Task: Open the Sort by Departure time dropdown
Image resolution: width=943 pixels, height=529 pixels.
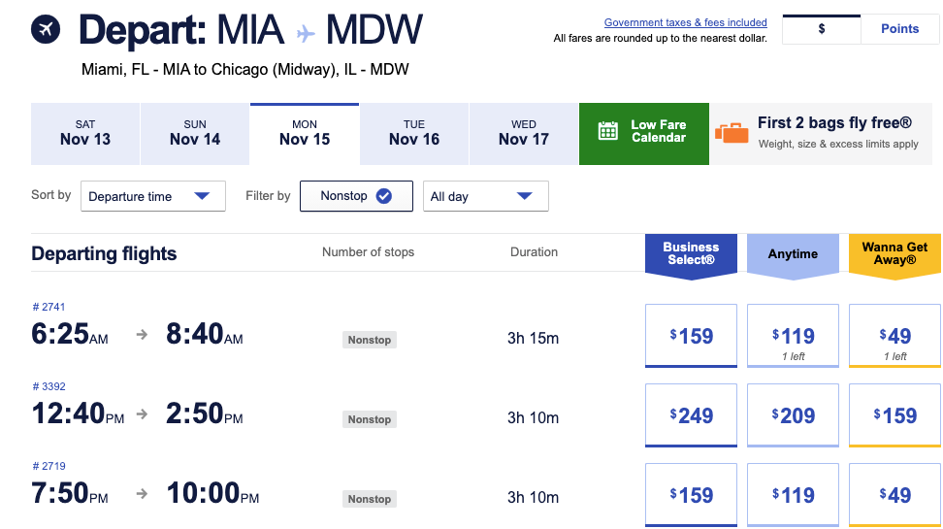Action: tap(153, 196)
